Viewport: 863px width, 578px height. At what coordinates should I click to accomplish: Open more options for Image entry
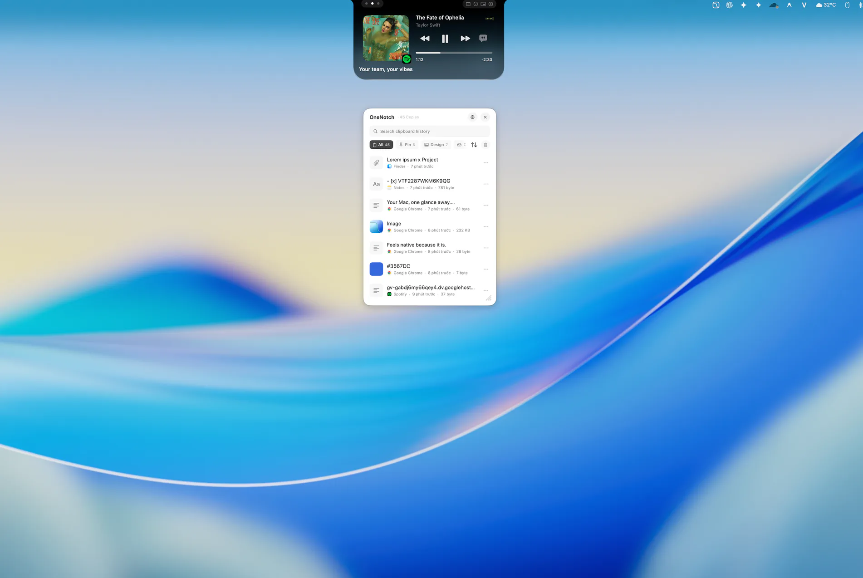486,226
